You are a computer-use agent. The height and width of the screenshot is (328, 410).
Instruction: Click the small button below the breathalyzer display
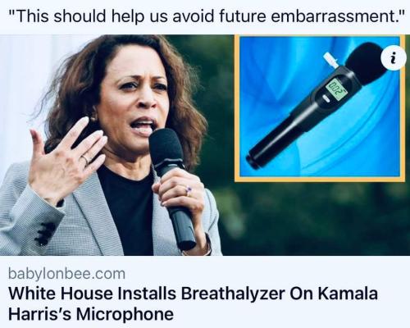click(x=325, y=98)
